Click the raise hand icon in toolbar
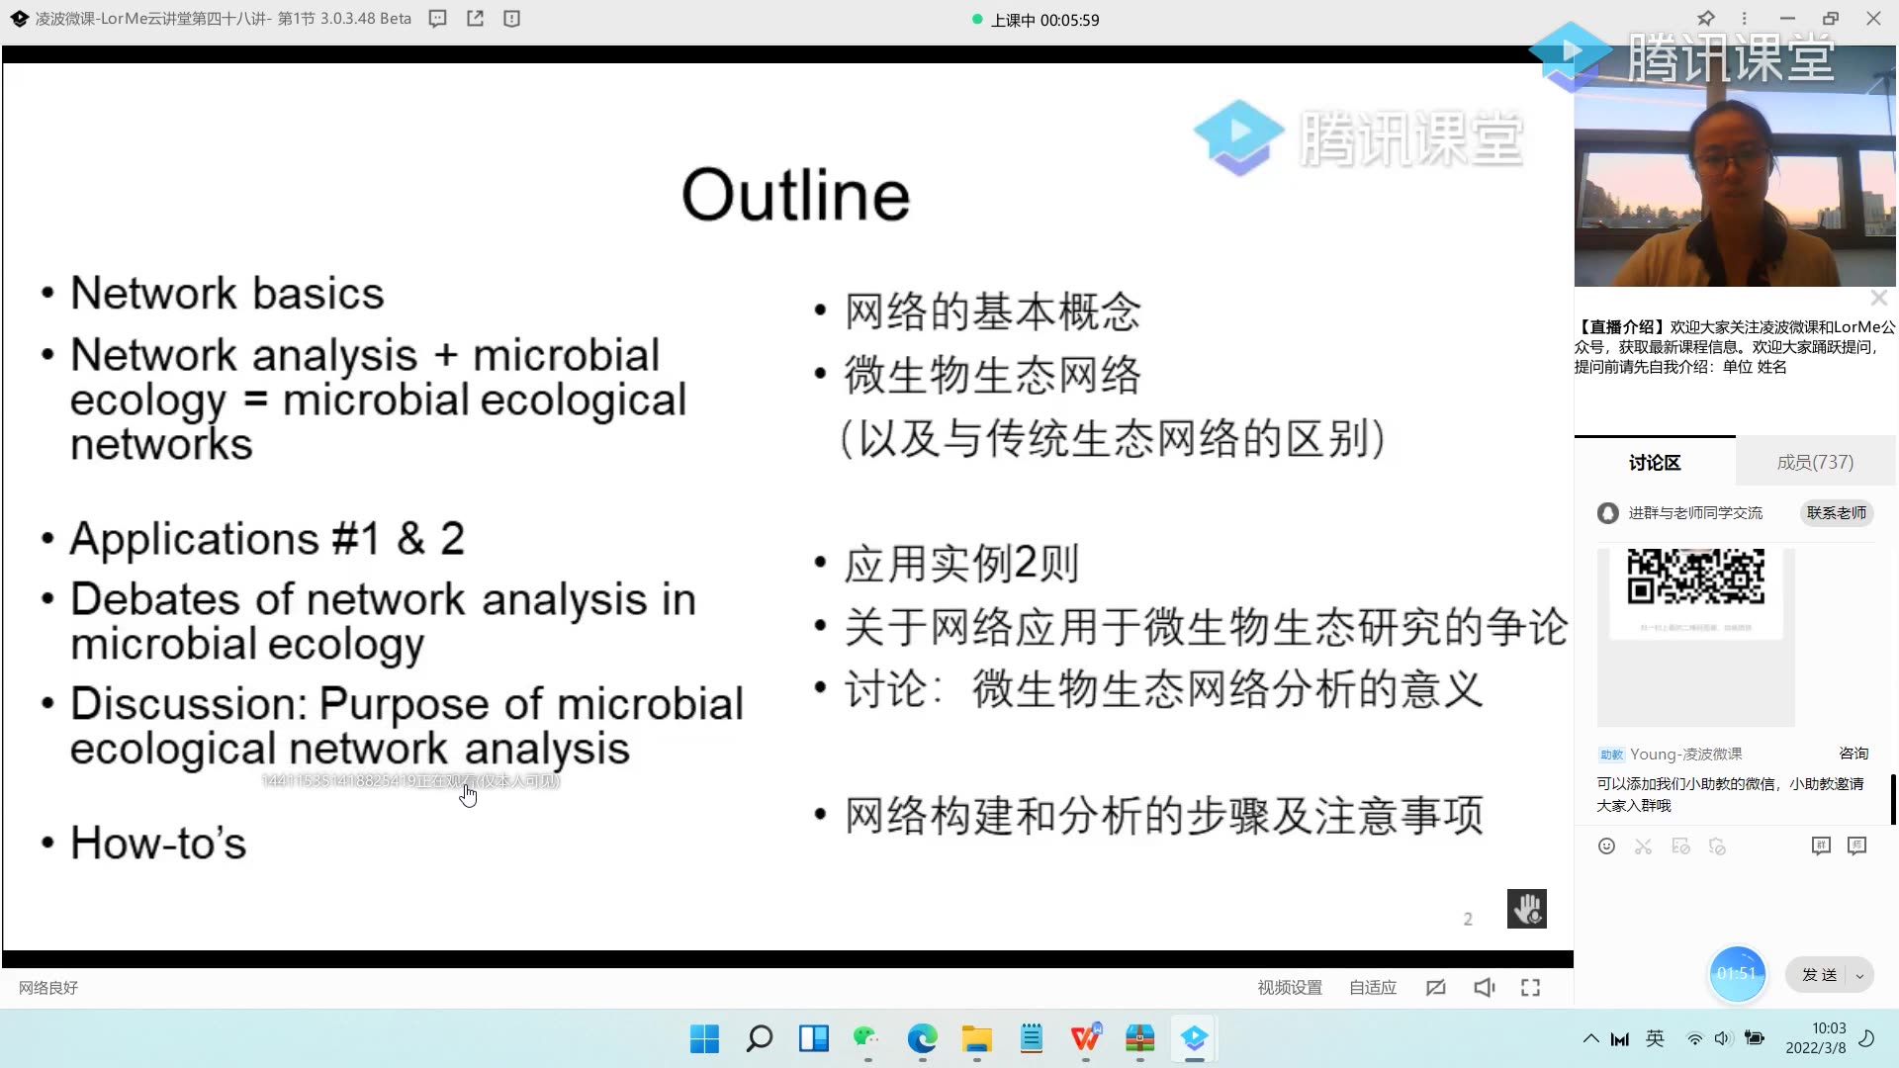The height and width of the screenshot is (1068, 1899). [x=1526, y=908]
